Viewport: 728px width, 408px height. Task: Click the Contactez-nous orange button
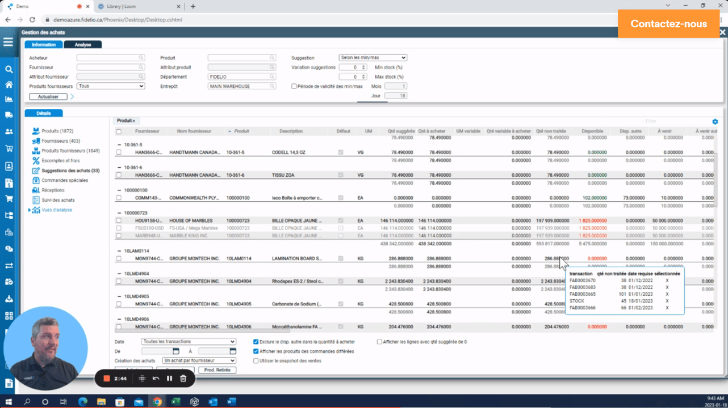[x=669, y=24]
